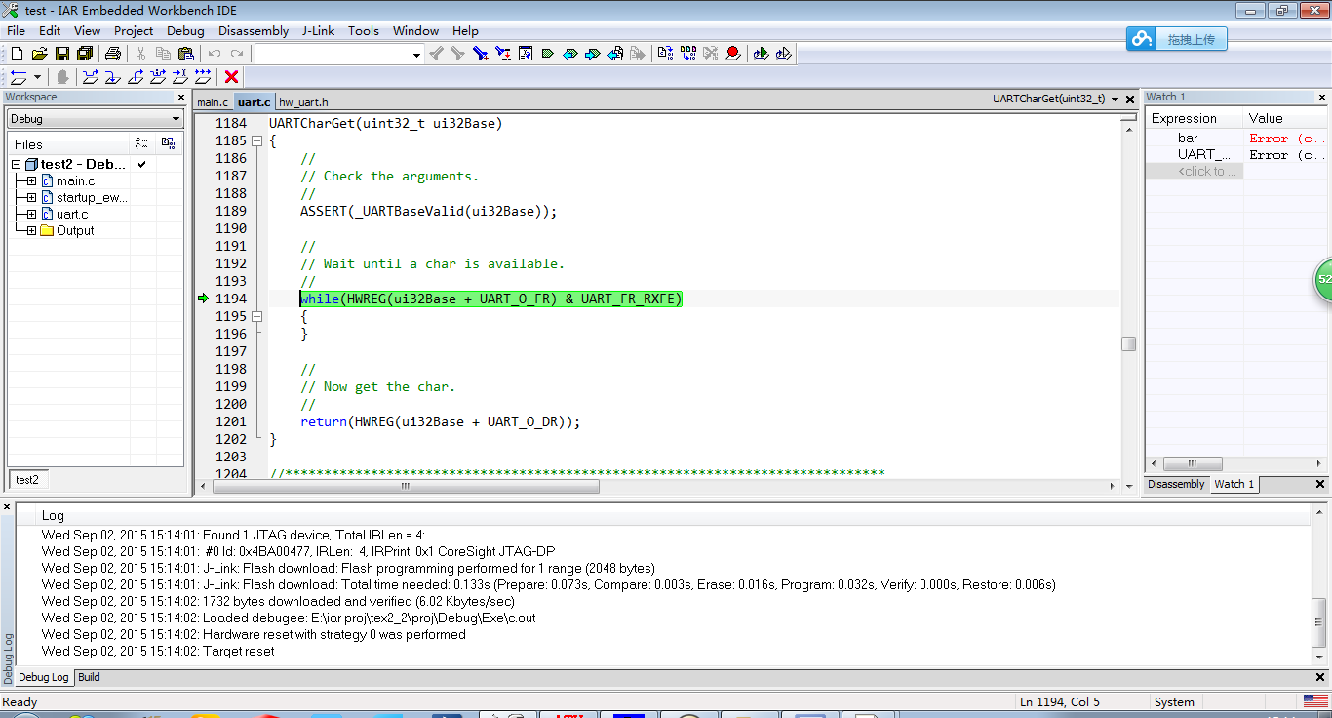Expand the main.c tree node
The width and height of the screenshot is (1332, 718).
pyautogui.click(x=31, y=181)
